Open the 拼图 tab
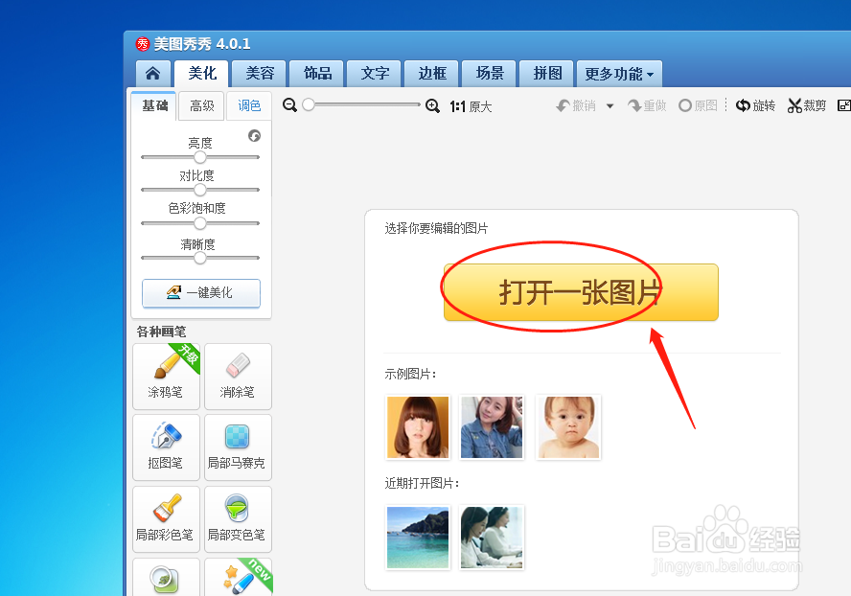This screenshot has height=596, width=851. click(x=547, y=73)
